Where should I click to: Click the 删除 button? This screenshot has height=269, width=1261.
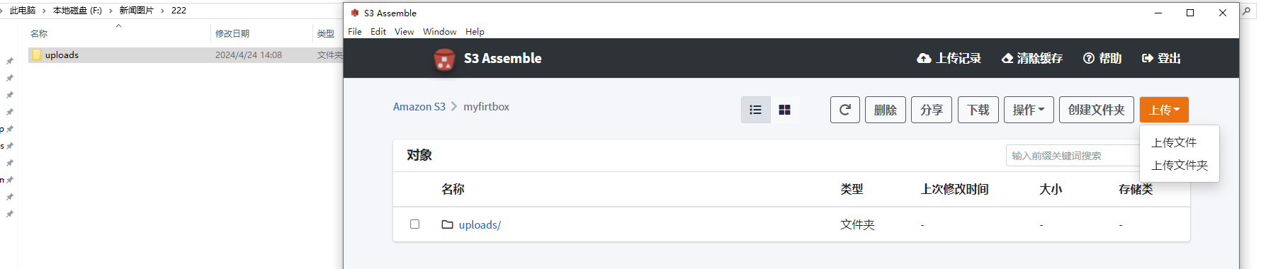[886, 110]
